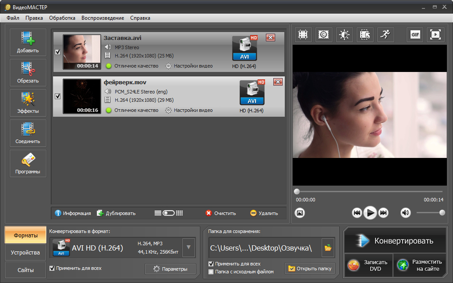Viewport: 453px width, 283px height.
Task: Browse output folder with yellow folder icon
Action: (328, 248)
